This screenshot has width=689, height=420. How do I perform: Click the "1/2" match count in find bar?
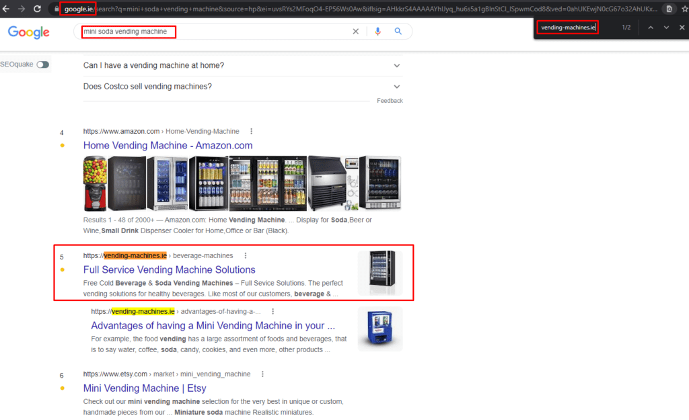click(626, 27)
